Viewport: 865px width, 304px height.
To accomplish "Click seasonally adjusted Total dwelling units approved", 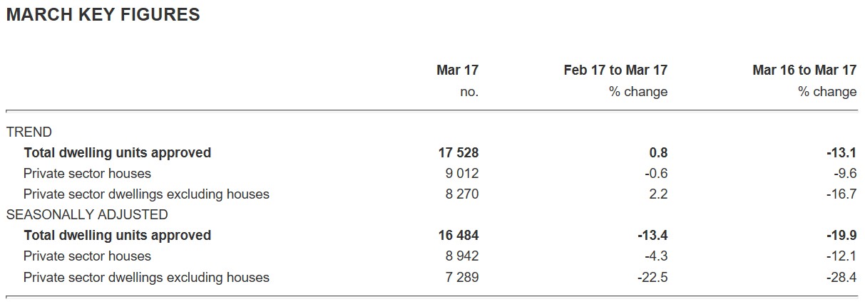I will pos(117,235).
